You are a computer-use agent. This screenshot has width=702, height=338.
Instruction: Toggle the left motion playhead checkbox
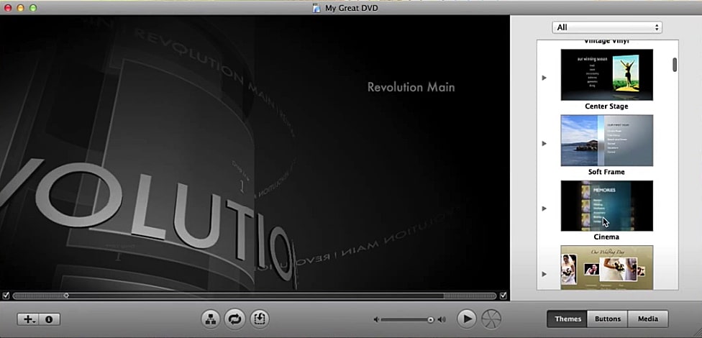pos(6,296)
